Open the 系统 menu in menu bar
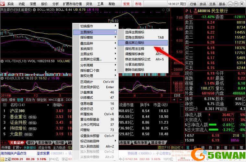The width and height of the screenshot is (246, 162). click(x=10, y=4)
